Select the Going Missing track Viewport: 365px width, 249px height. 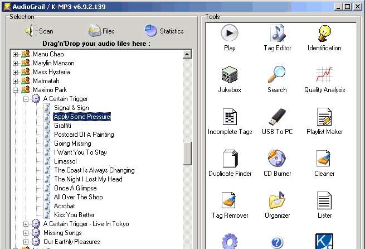click(72, 143)
